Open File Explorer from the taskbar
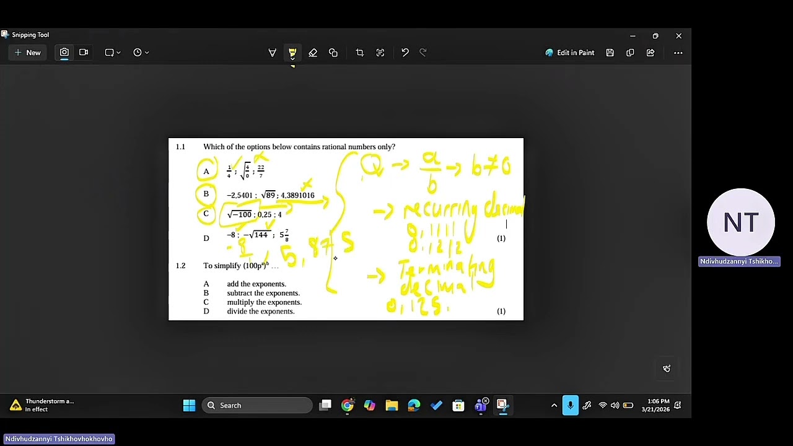The image size is (793, 446). tap(392, 405)
